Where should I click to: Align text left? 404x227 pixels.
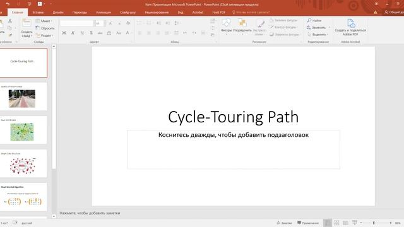tap(140, 33)
